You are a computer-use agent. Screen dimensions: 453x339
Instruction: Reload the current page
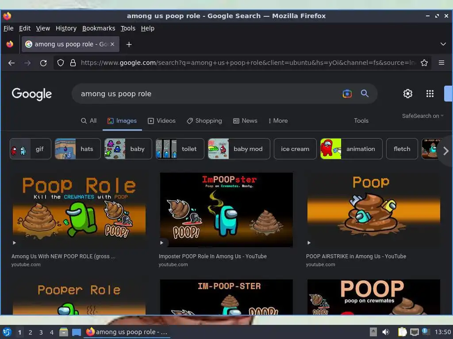(43, 63)
